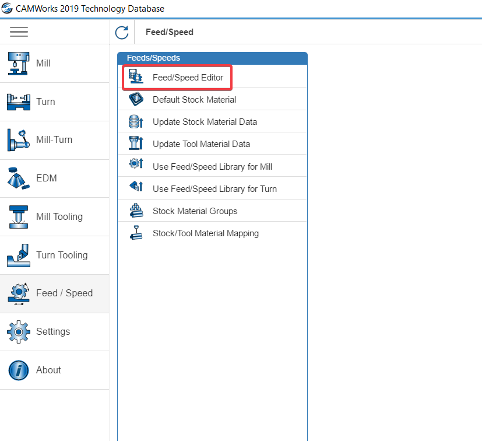Click the Feed/Speed Editor icon
This screenshot has width=482, height=441.
click(136, 76)
